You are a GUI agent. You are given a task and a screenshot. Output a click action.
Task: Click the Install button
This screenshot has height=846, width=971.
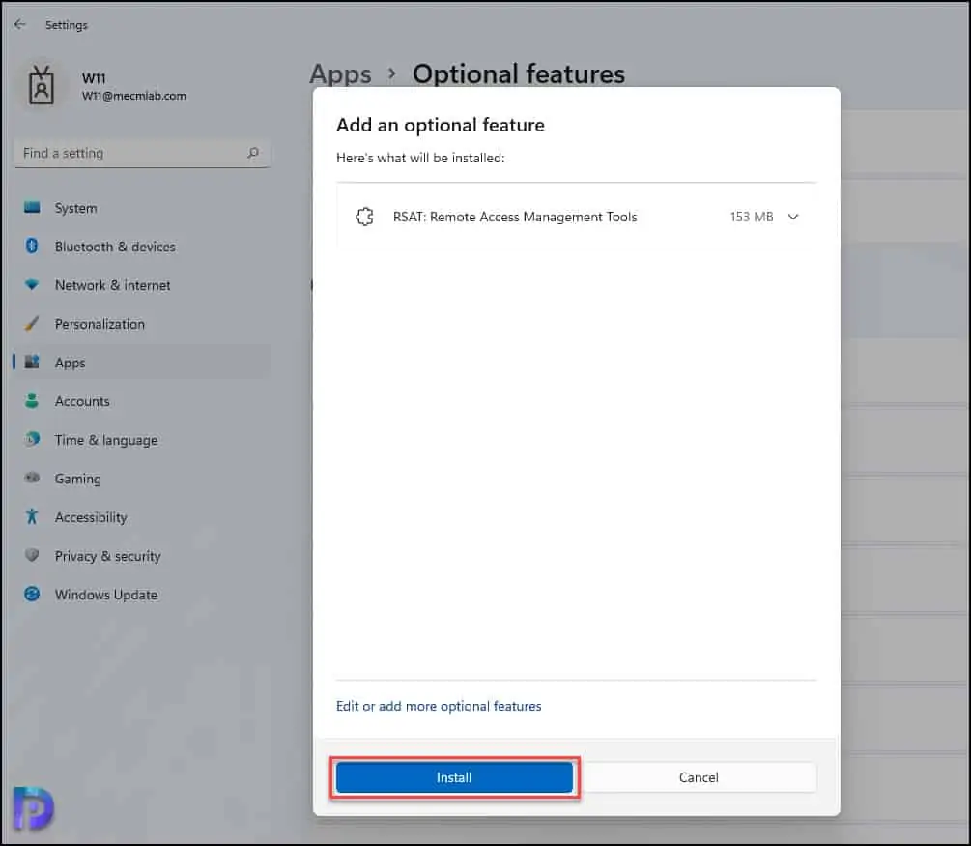[454, 777]
